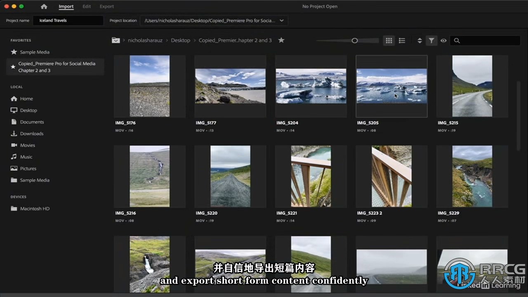
Task: Click the MOV • :19 label under IMG_5215
Action: 447,130
